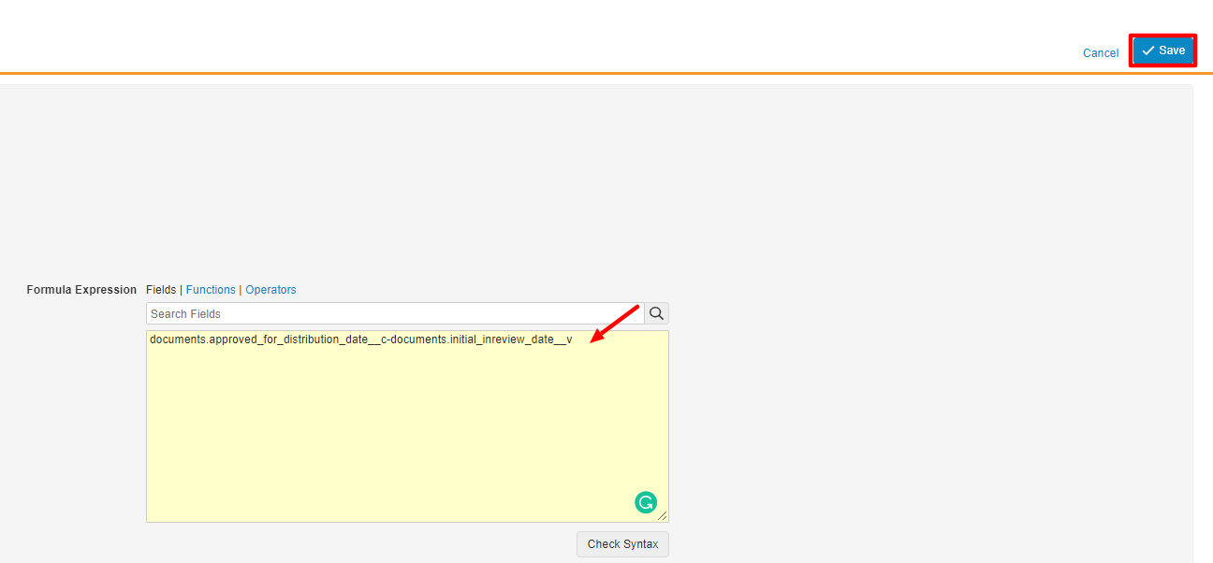Viewport: 1213px width, 563px height.
Task: Place cursor at end of formula text
Action: 573,339
